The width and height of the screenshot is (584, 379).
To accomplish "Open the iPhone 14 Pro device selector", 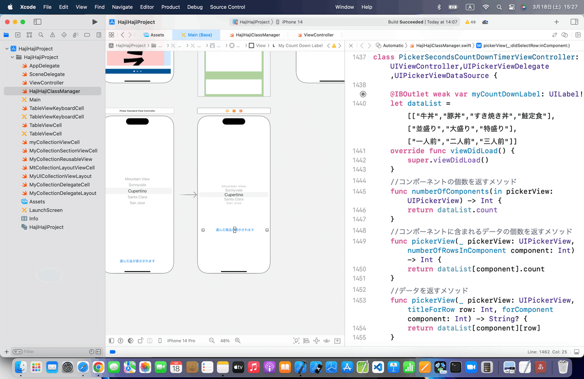I will coord(181,341).
